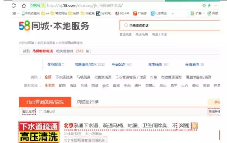
Task: Go to the 北京家政服务 breadcrumb
Action: coord(46,43)
